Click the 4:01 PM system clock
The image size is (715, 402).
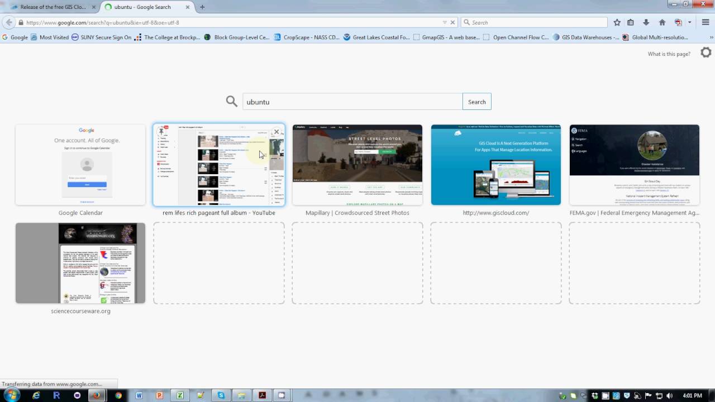click(x=692, y=396)
